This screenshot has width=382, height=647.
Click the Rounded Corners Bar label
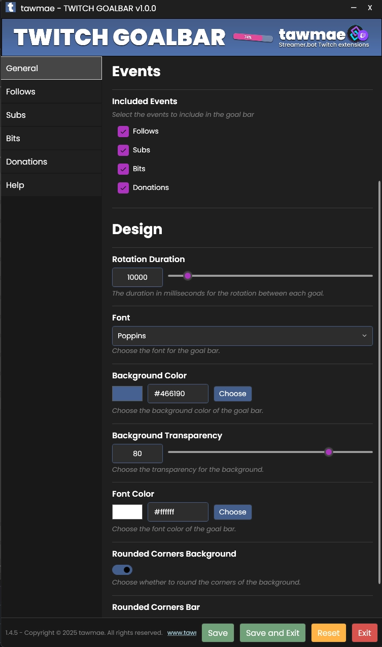coord(156,607)
